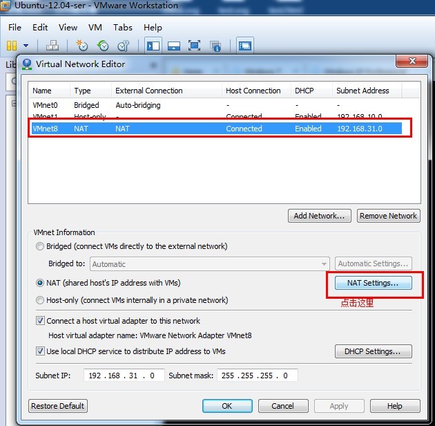Click the NAT Settings button
435x426 pixels.
(x=373, y=283)
